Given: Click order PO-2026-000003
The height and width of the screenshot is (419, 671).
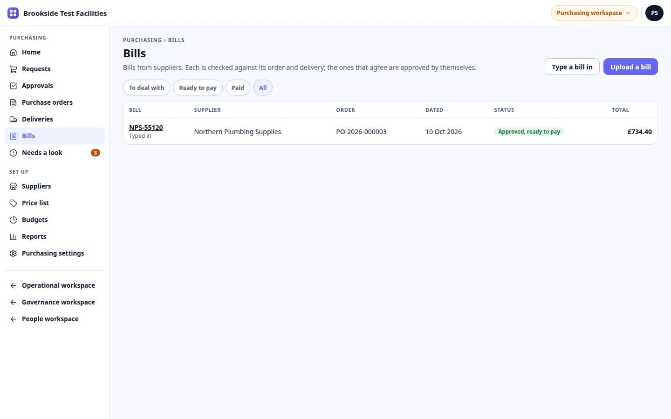Looking at the screenshot, I should click(361, 132).
